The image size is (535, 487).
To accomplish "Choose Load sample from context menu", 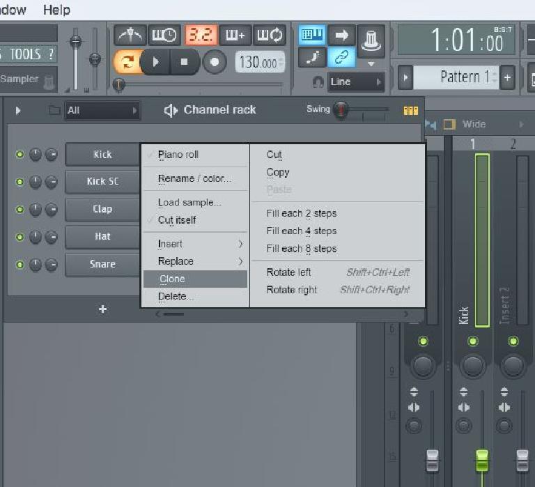I will (195, 202).
